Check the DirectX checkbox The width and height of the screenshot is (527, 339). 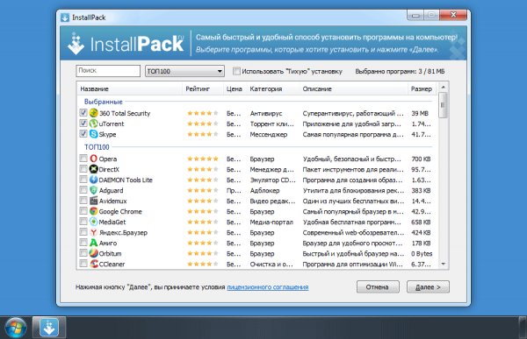[83, 169]
